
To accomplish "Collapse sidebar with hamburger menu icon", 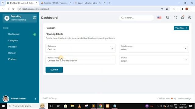I will 35,18.
